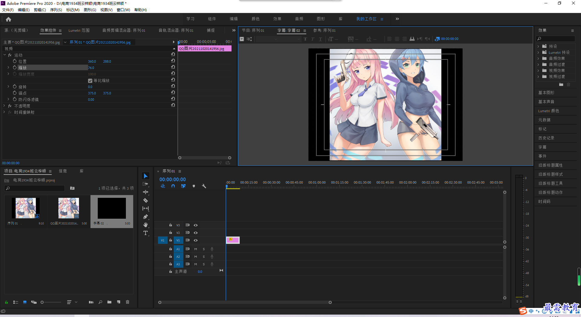Switch to the 音频 workspace
The height and width of the screenshot is (317, 581).
pos(299,19)
